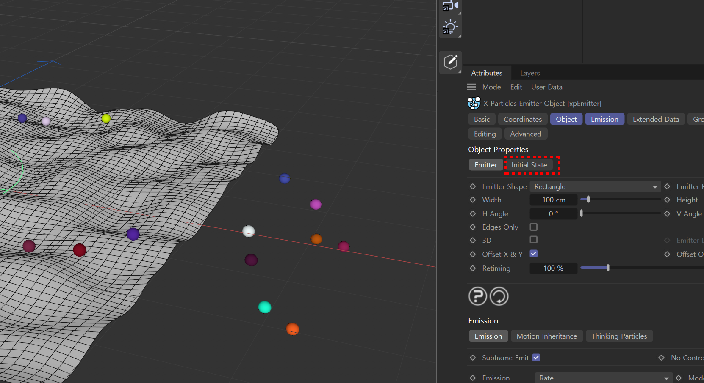The height and width of the screenshot is (383, 704).
Task: Click the X-Particles help question icon
Action: 478,296
